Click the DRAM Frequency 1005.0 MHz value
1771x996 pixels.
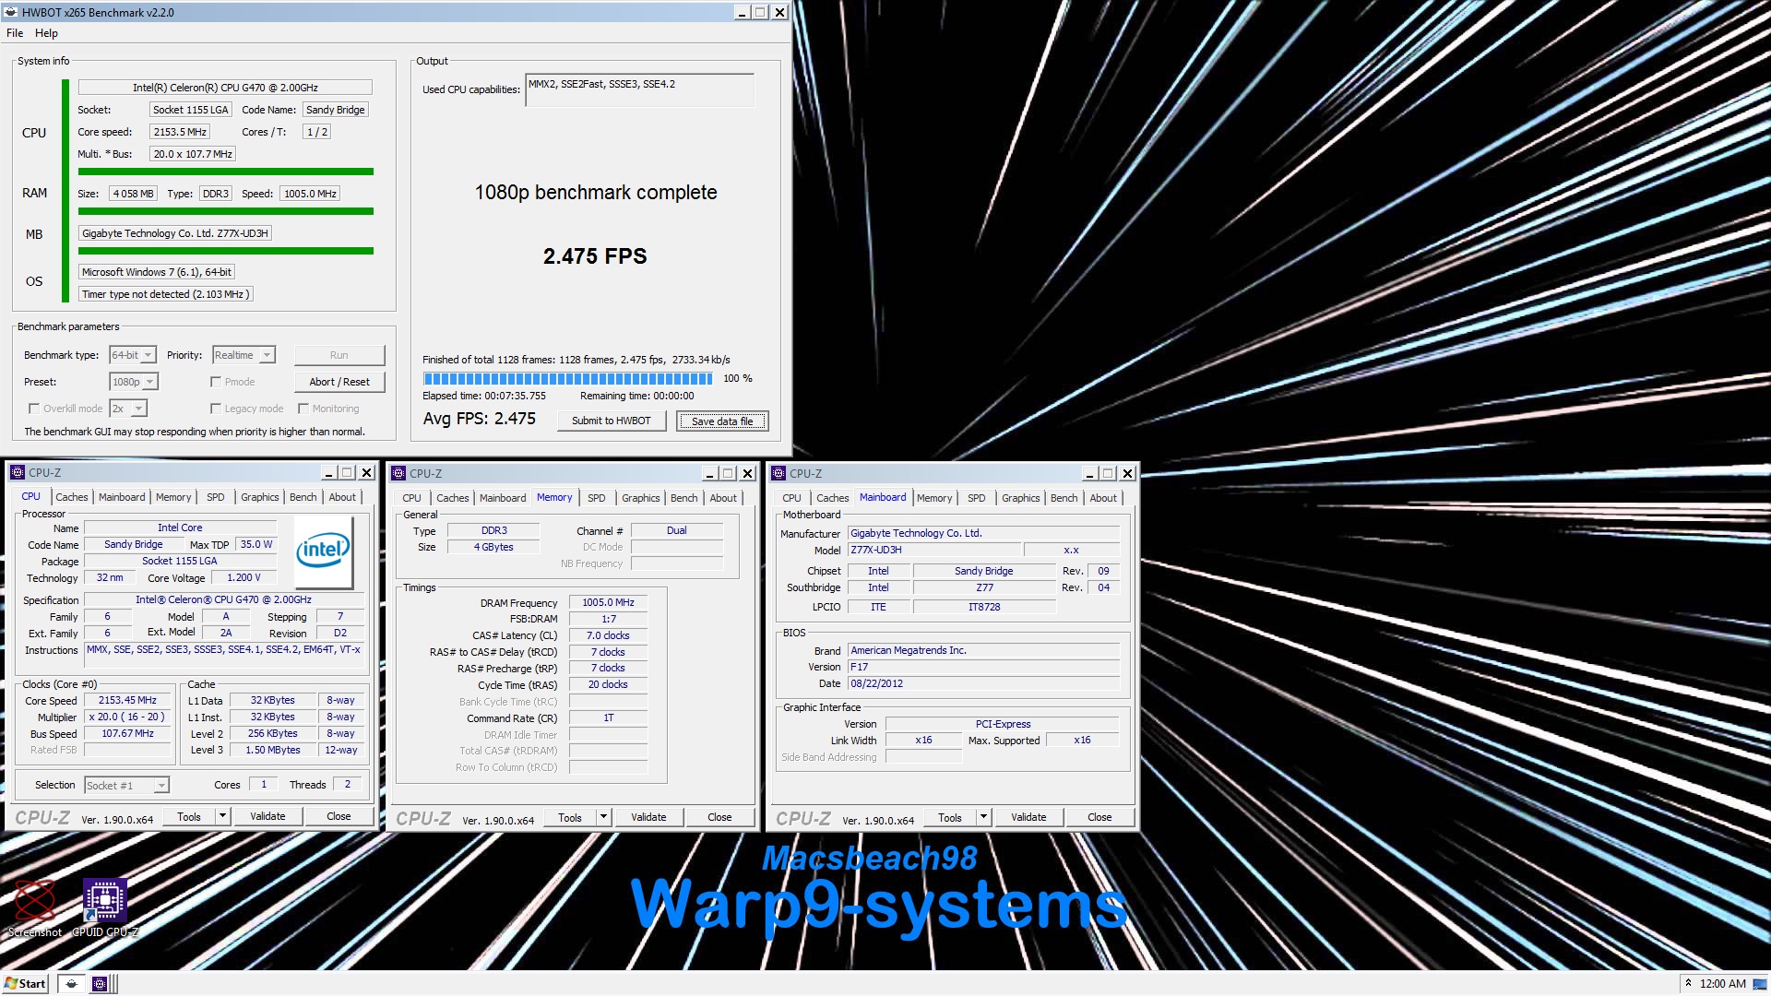[608, 602]
